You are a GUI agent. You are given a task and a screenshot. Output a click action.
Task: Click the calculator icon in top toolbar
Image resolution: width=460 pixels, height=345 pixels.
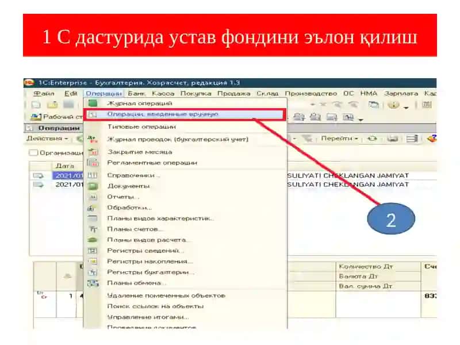click(427, 105)
